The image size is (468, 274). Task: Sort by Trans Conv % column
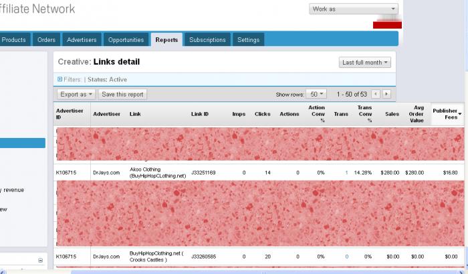click(365, 114)
